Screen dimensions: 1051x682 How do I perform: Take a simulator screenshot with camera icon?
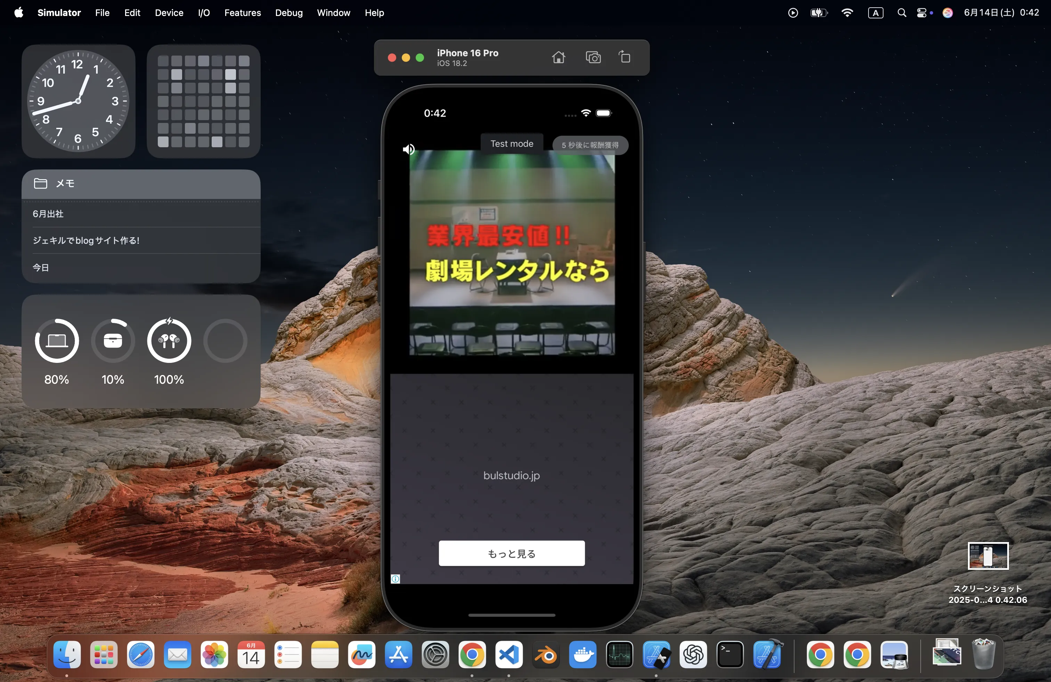[x=593, y=57]
